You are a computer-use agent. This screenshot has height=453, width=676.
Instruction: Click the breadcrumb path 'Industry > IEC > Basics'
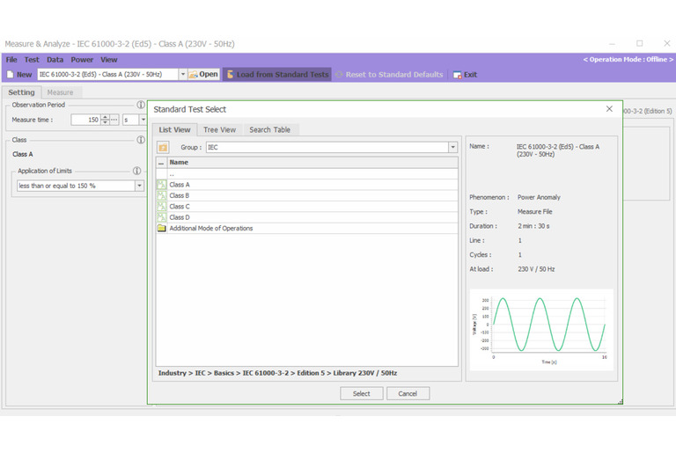[x=196, y=373]
